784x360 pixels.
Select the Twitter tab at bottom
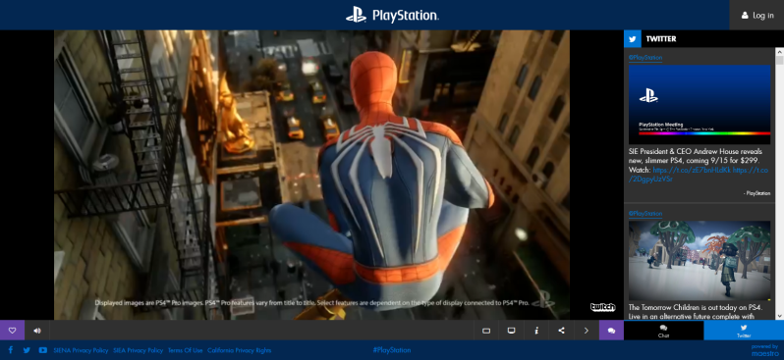coord(744,331)
